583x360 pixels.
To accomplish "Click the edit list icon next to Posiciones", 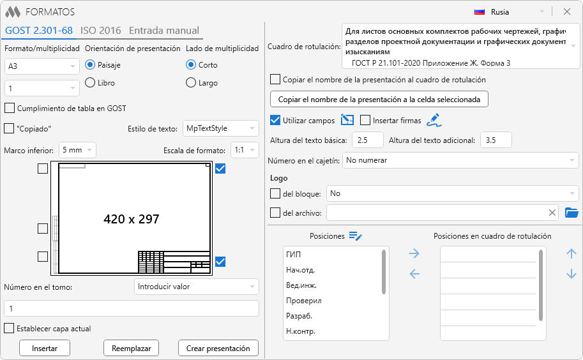I will [x=356, y=236].
